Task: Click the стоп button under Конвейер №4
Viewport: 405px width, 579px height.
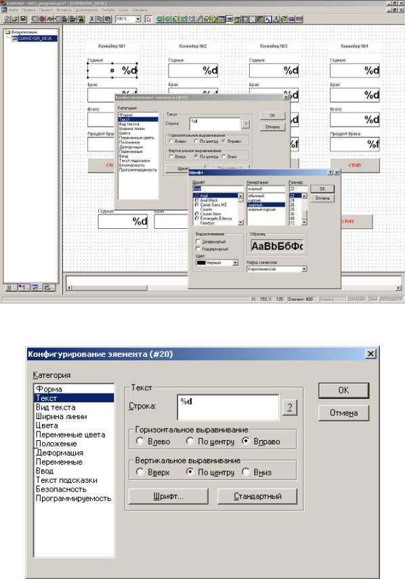Action: (354, 165)
